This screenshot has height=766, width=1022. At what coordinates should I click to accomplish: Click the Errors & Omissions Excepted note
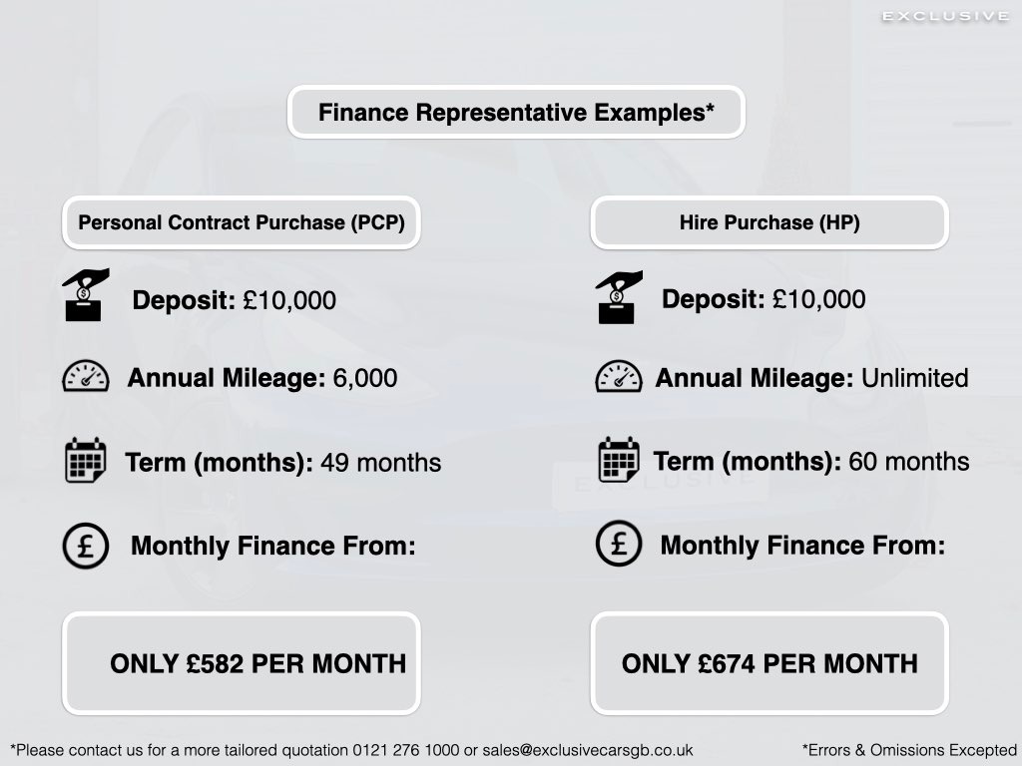pos(909,750)
